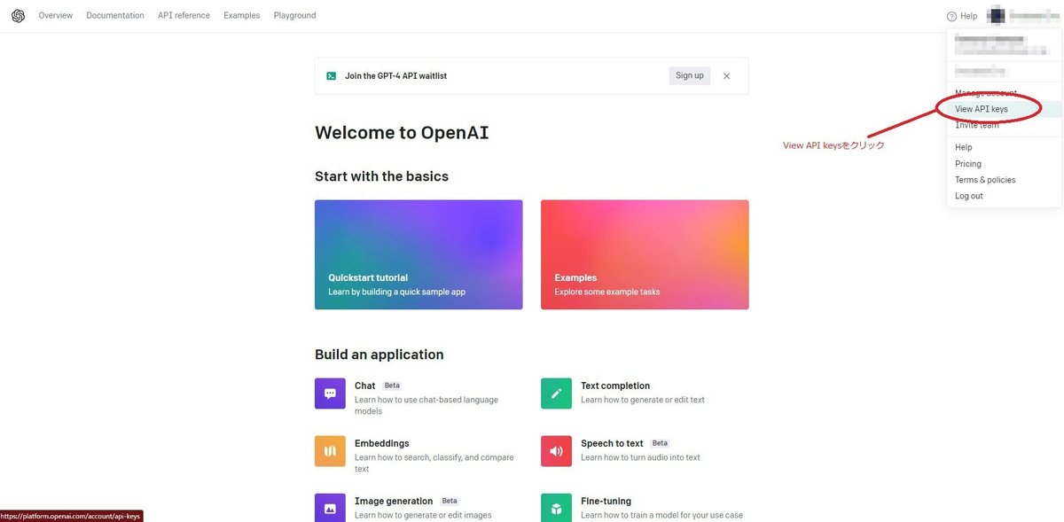Screen dimensions: 1064x522
Task: Switch to the Examples nav tab
Action: click(x=242, y=16)
